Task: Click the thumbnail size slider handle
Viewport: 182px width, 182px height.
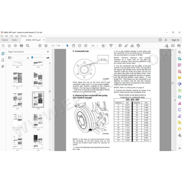Action: [x=32, y=57]
